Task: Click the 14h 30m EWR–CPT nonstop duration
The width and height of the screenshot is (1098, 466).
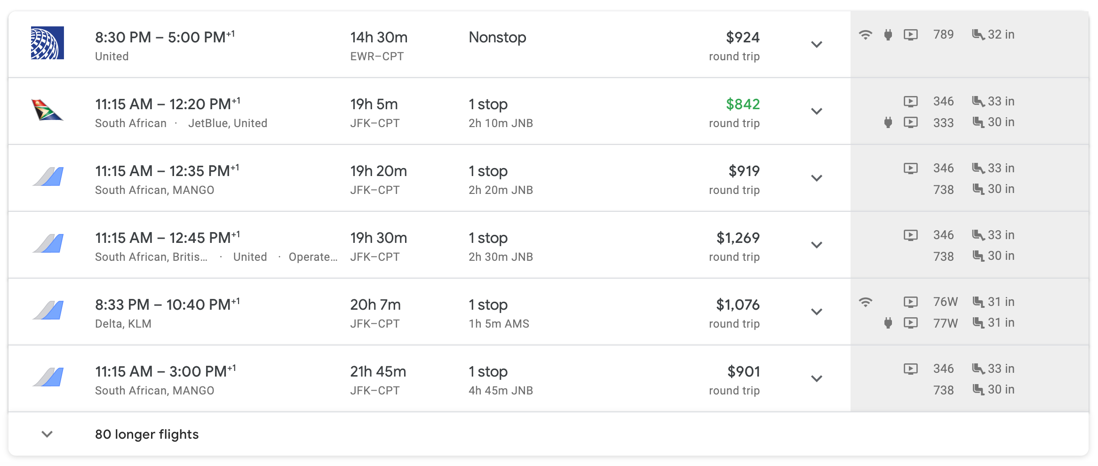Action: (378, 38)
